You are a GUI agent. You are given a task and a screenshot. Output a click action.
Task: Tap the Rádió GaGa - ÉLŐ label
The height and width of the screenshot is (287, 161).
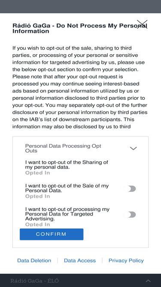coord(34,281)
